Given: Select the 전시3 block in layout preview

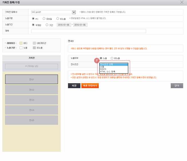Looking at the screenshot, I should pyautogui.click(x=31, y=100).
